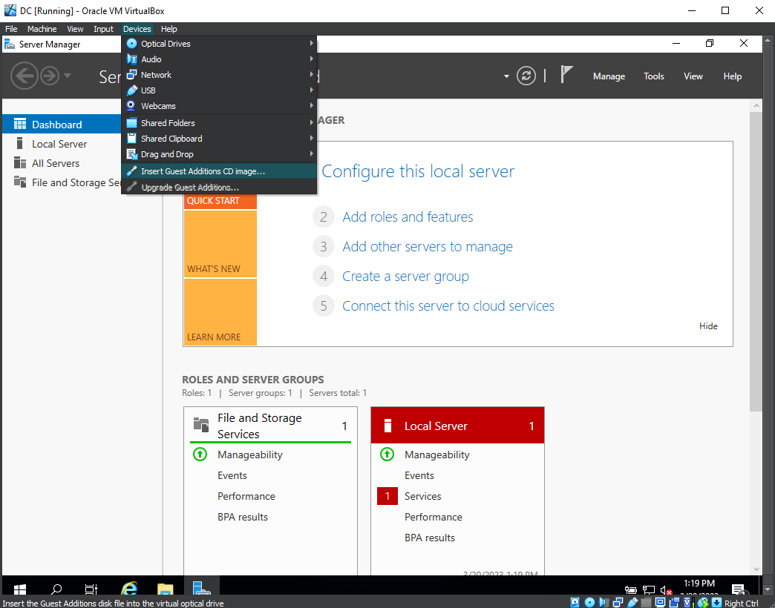Image resolution: width=775 pixels, height=608 pixels.
Task: Click the Webcams camera icon in menu
Action: tap(131, 106)
